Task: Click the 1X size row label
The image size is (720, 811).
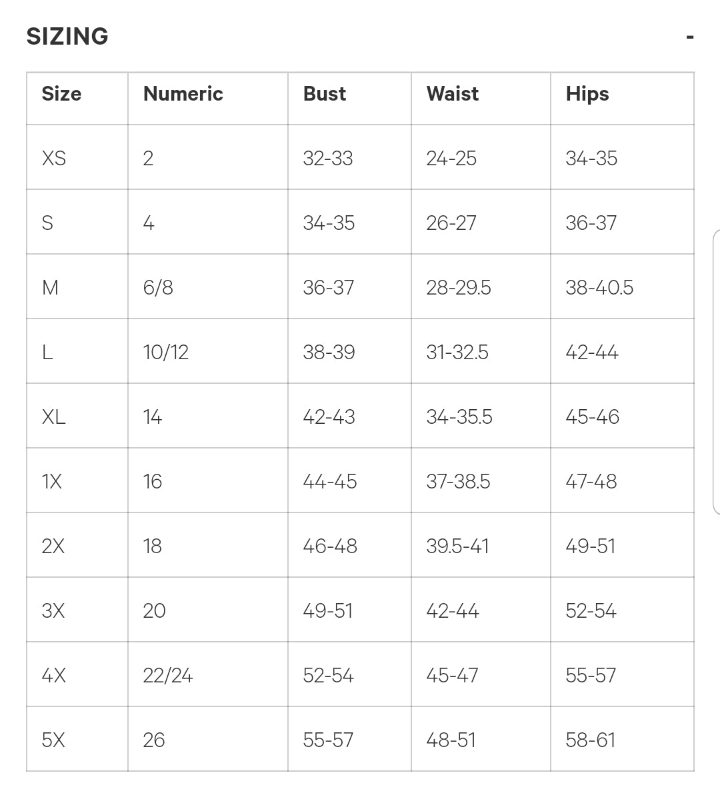Action: click(52, 482)
